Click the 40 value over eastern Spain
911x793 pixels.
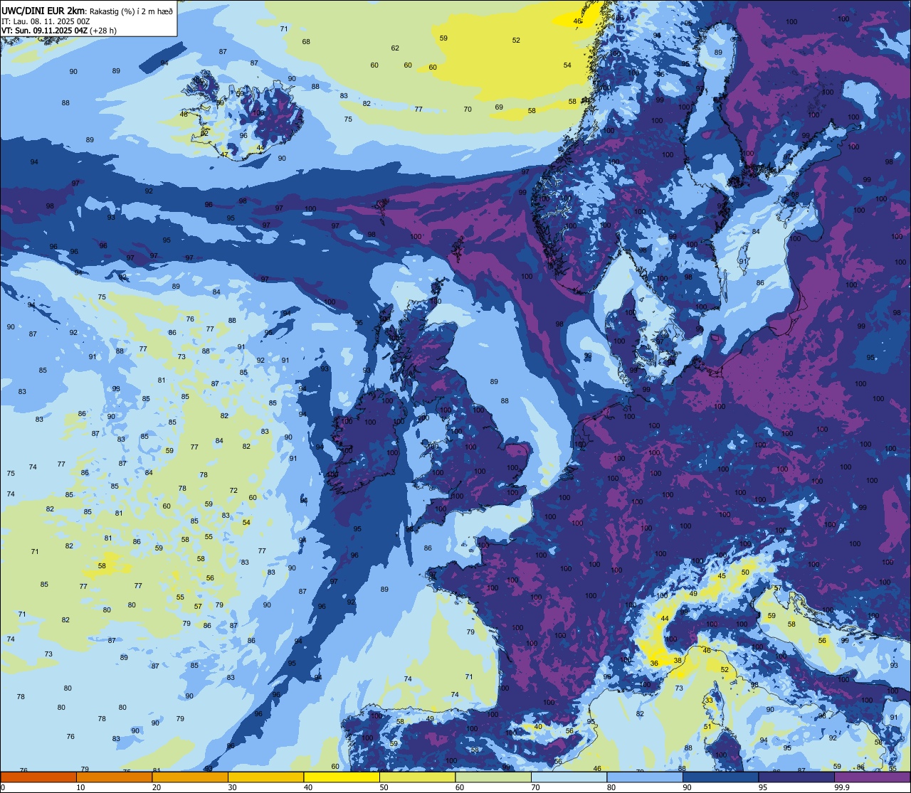[538, 727]
